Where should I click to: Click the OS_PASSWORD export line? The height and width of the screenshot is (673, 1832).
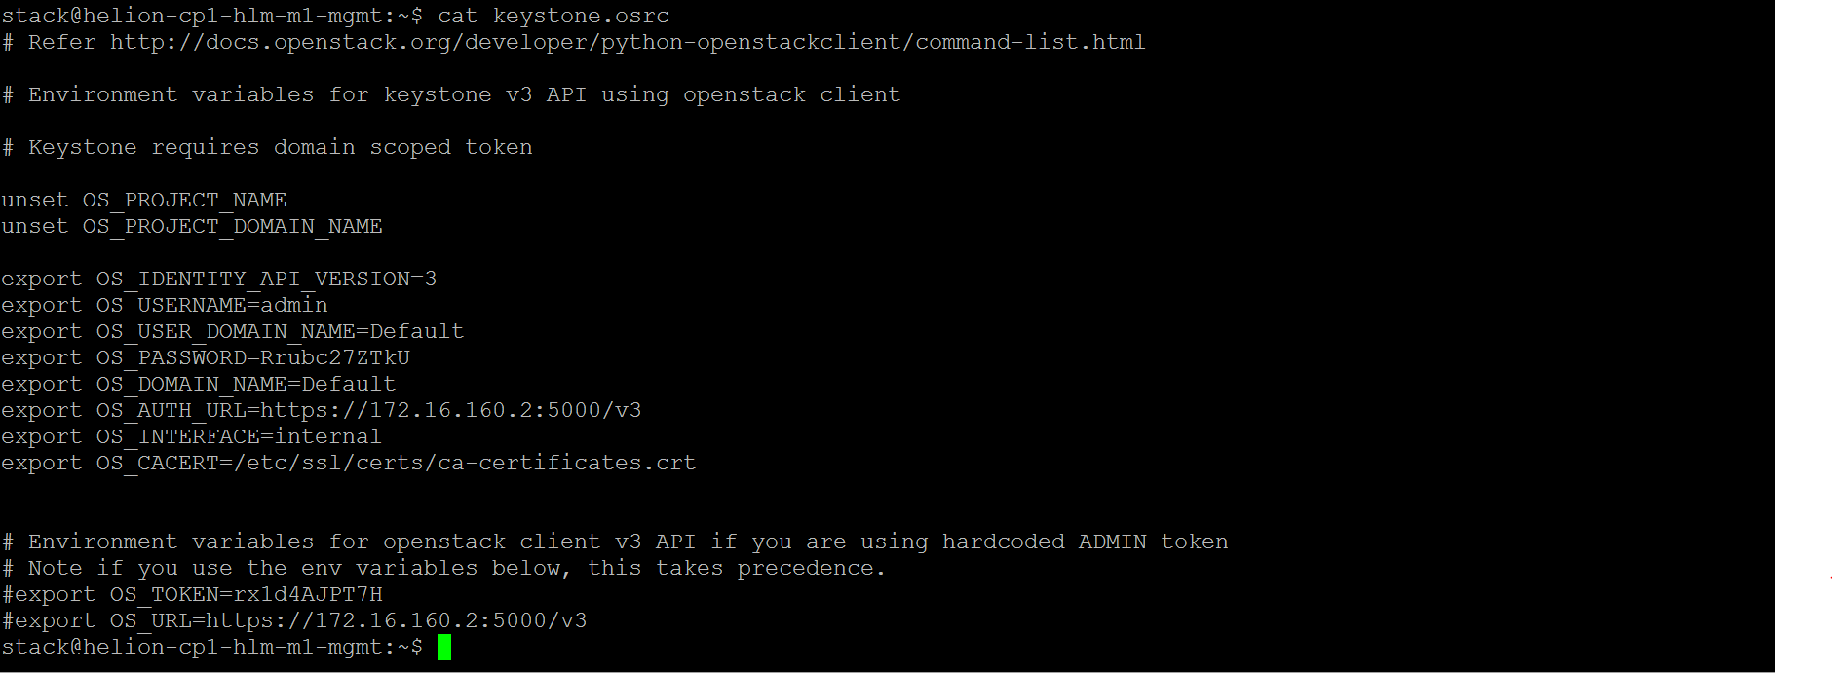coord(205,358)
